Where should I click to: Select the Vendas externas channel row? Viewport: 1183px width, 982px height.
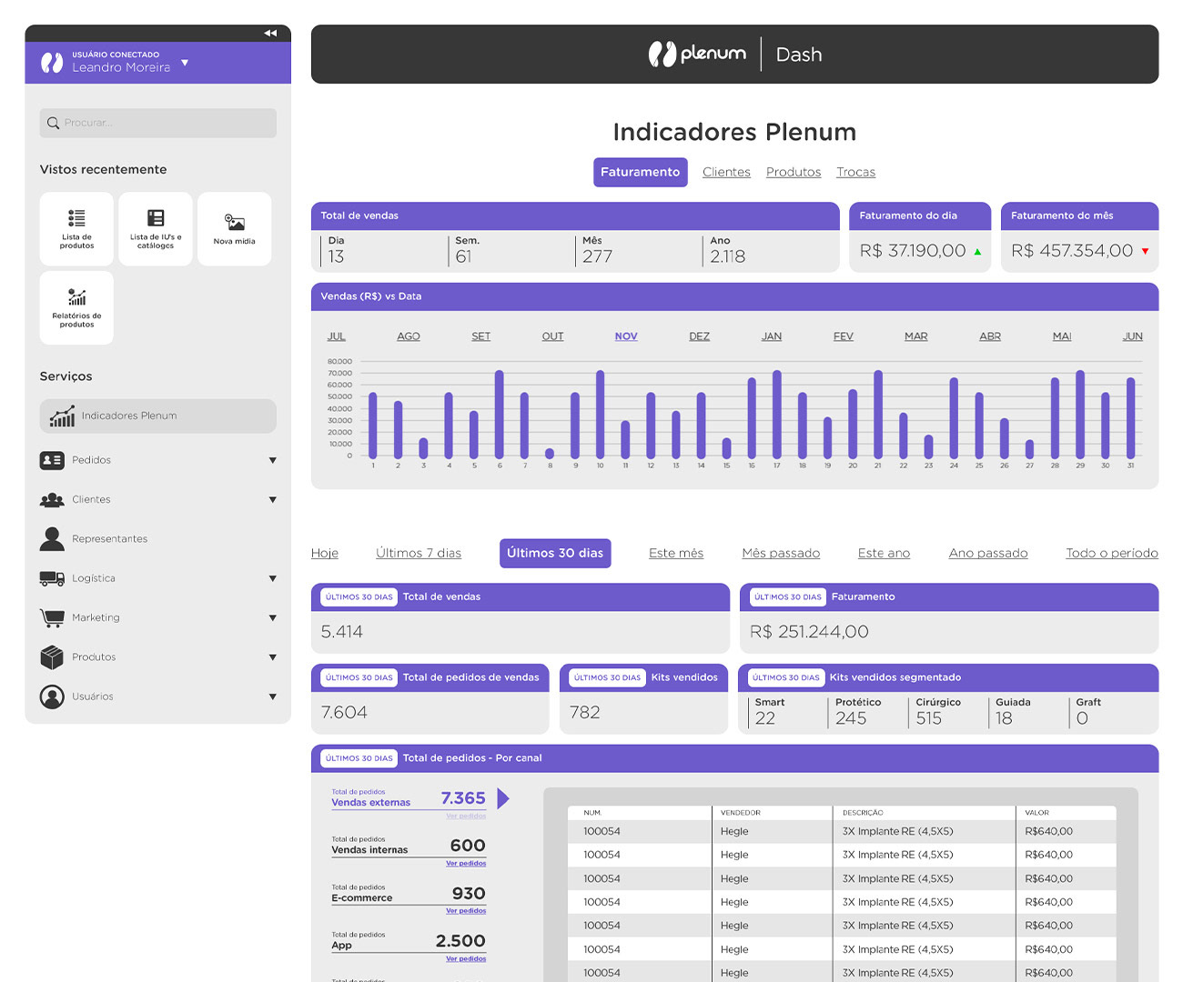click(409, 799)
